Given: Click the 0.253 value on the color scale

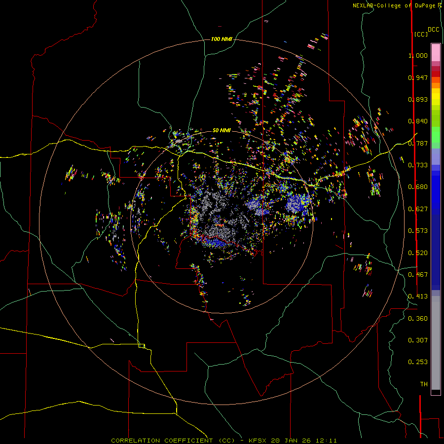Looking at the screenshot, I should [418, 362].
